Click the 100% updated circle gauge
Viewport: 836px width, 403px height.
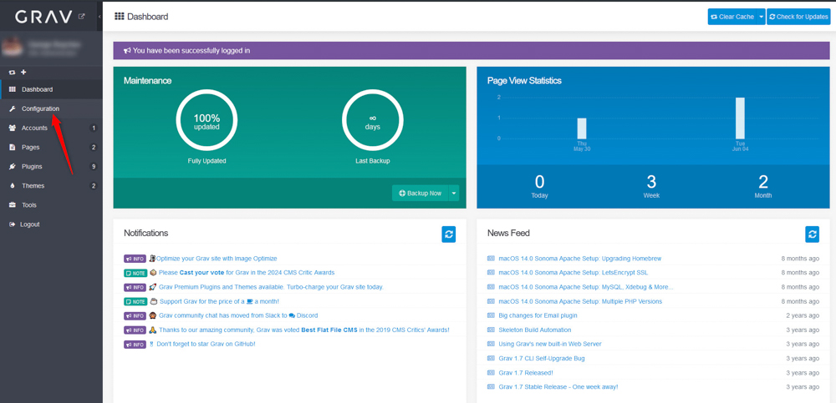[206, 121]
